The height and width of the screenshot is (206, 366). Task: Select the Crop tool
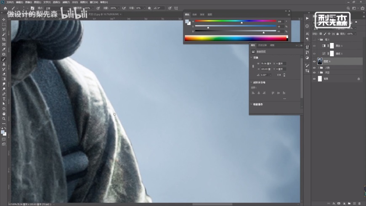[x=4, y=39]
